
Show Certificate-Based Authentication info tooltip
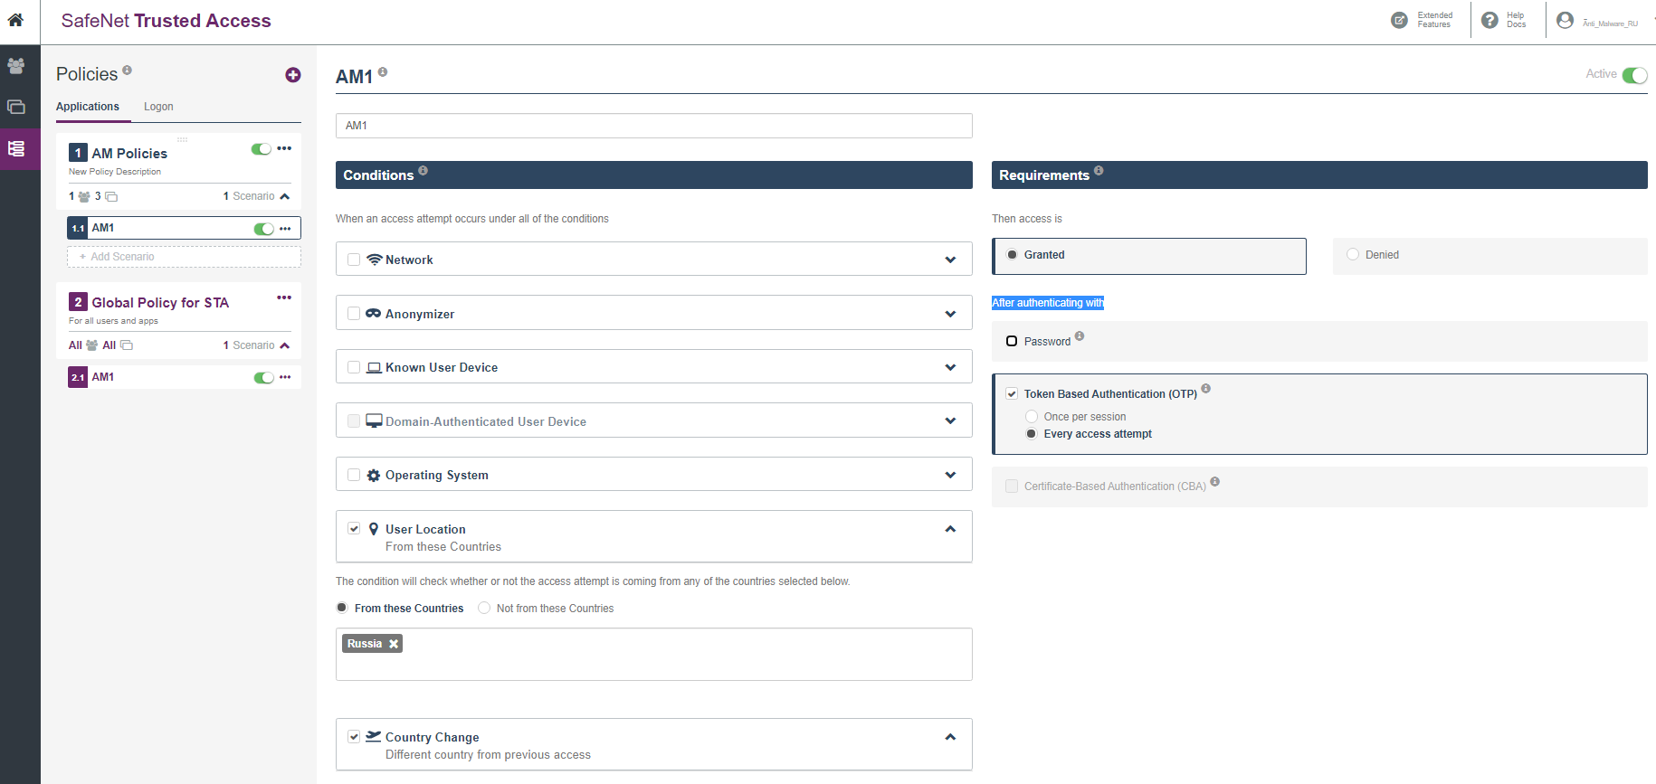pos(1215,481)
